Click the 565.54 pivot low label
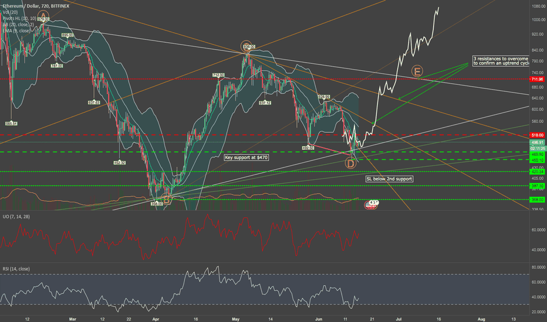 [11, 124]
